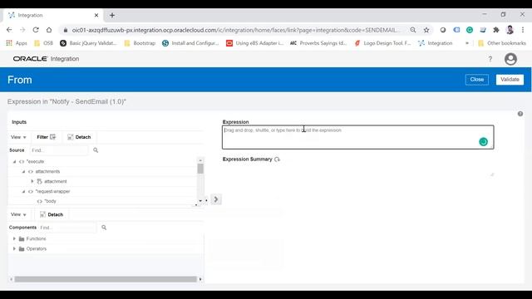Click the zoom magnifier in address bar

413,30
